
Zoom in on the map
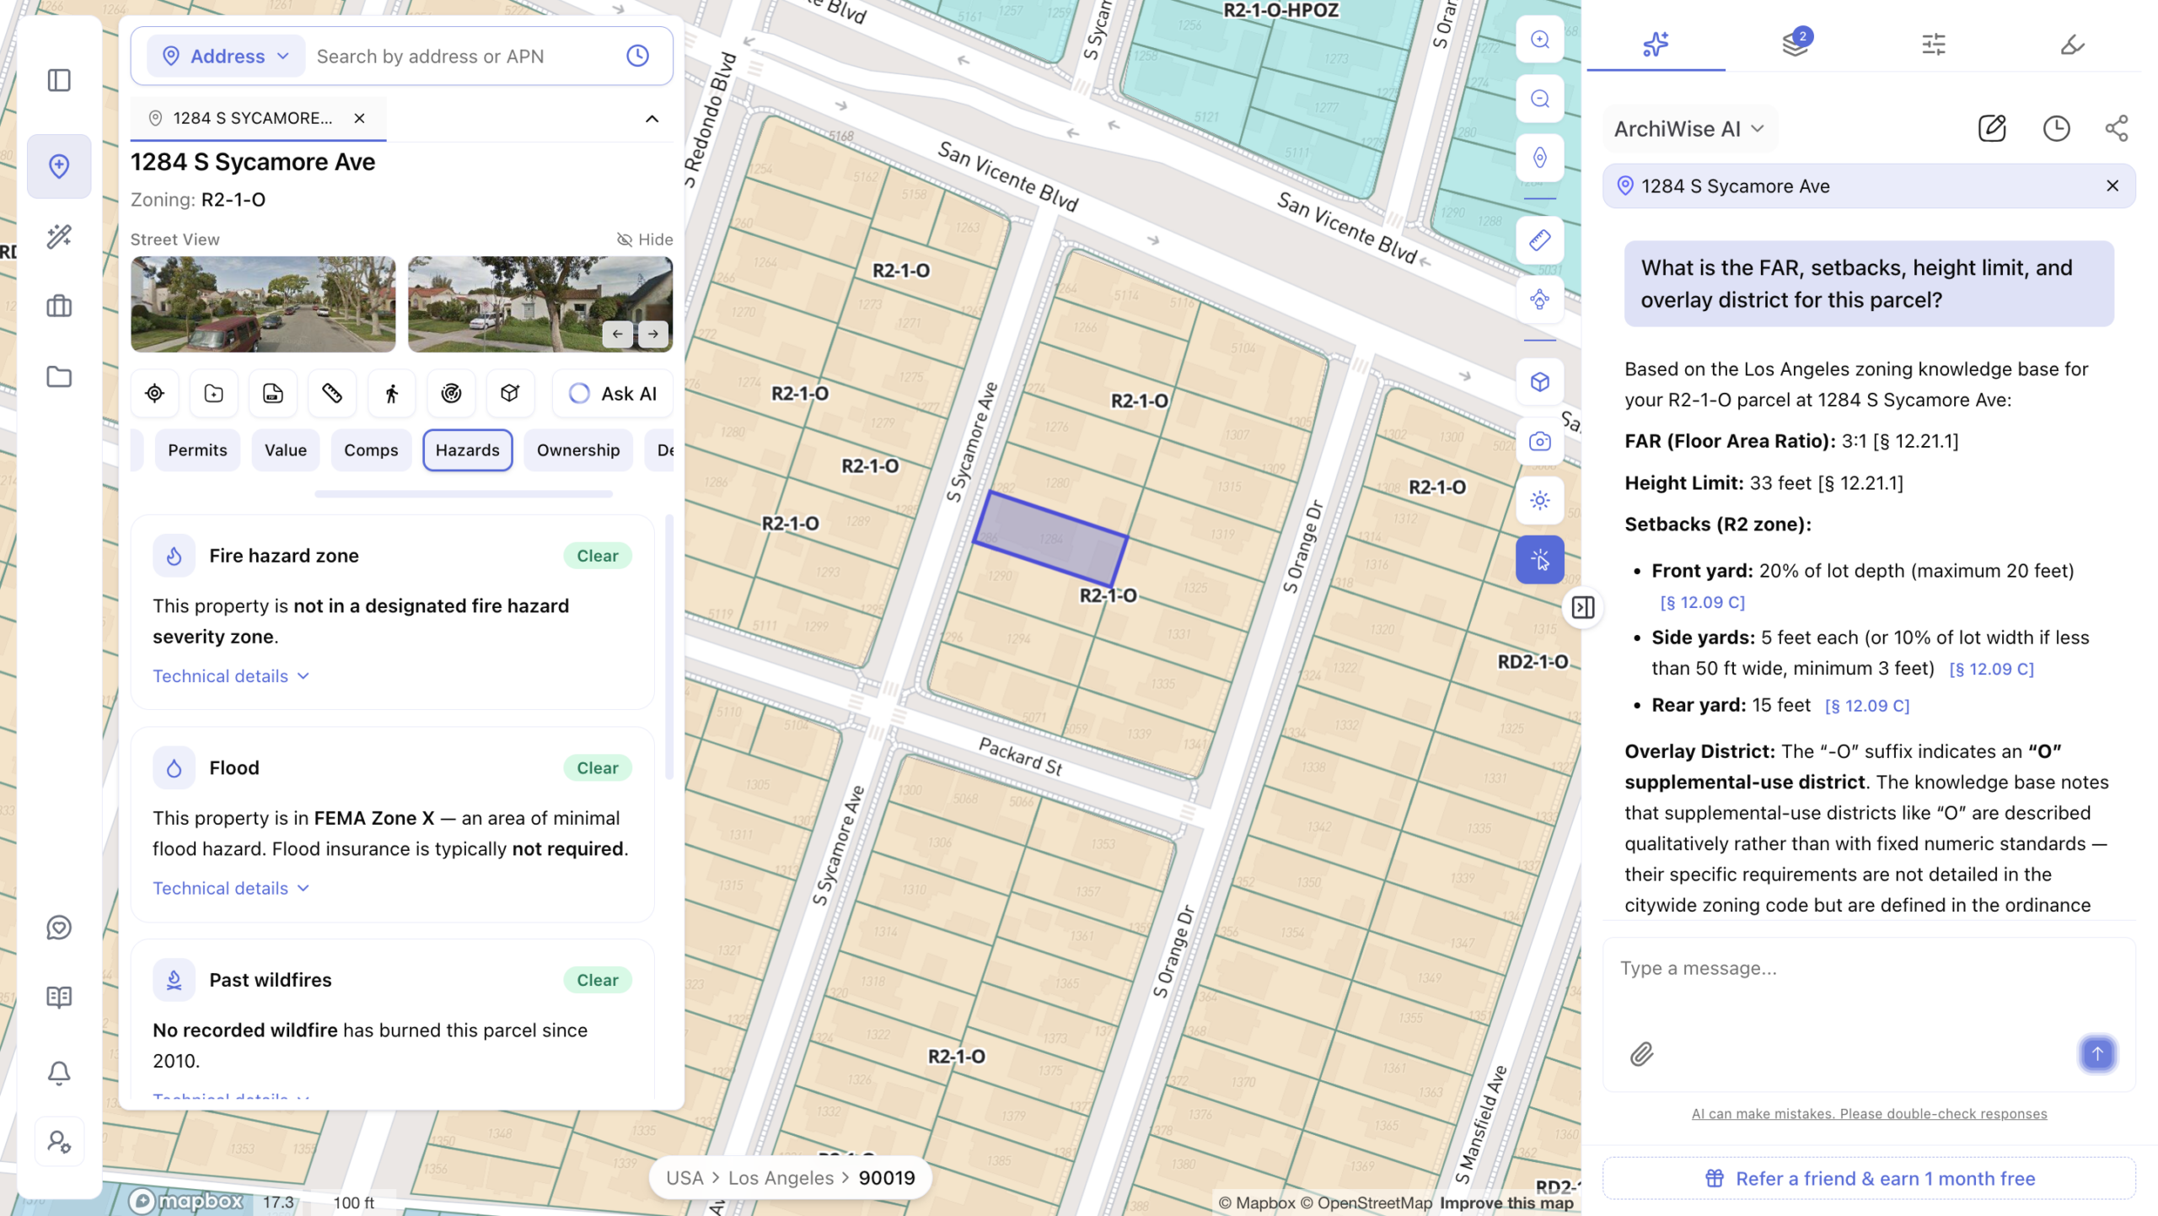[1540, 40]
